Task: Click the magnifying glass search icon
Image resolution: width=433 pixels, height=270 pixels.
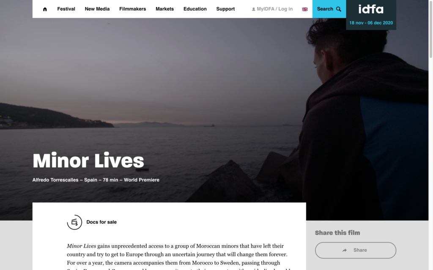Action: pyautogui.click(x=339, y=9)
